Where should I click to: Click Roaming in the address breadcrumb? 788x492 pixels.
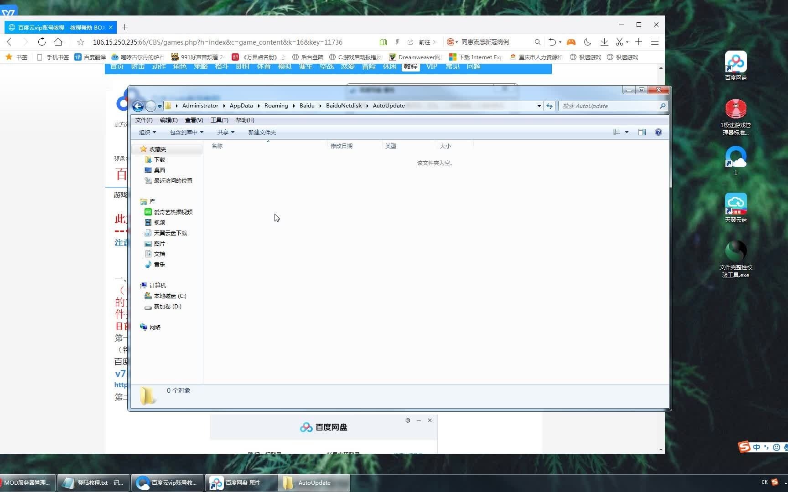276,106
